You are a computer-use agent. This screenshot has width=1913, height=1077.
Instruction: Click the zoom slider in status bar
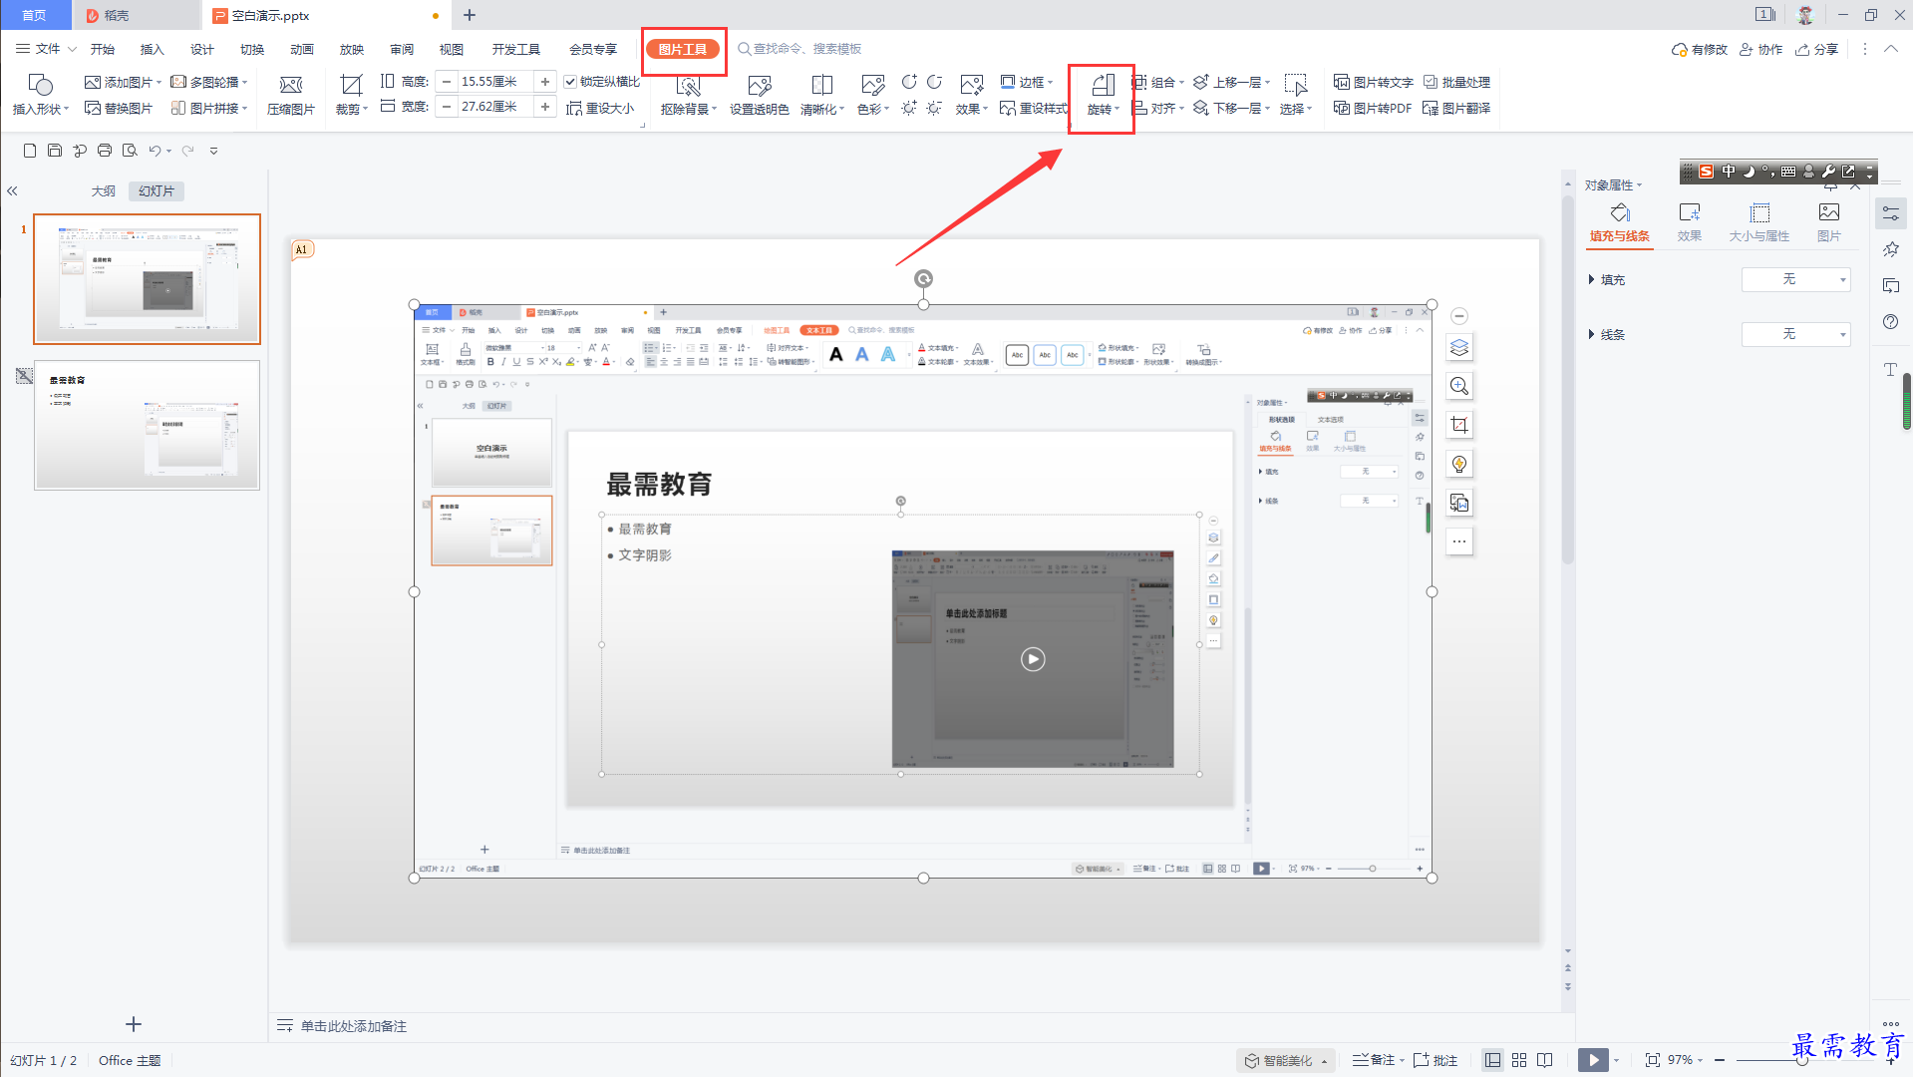[1802, 1060]
